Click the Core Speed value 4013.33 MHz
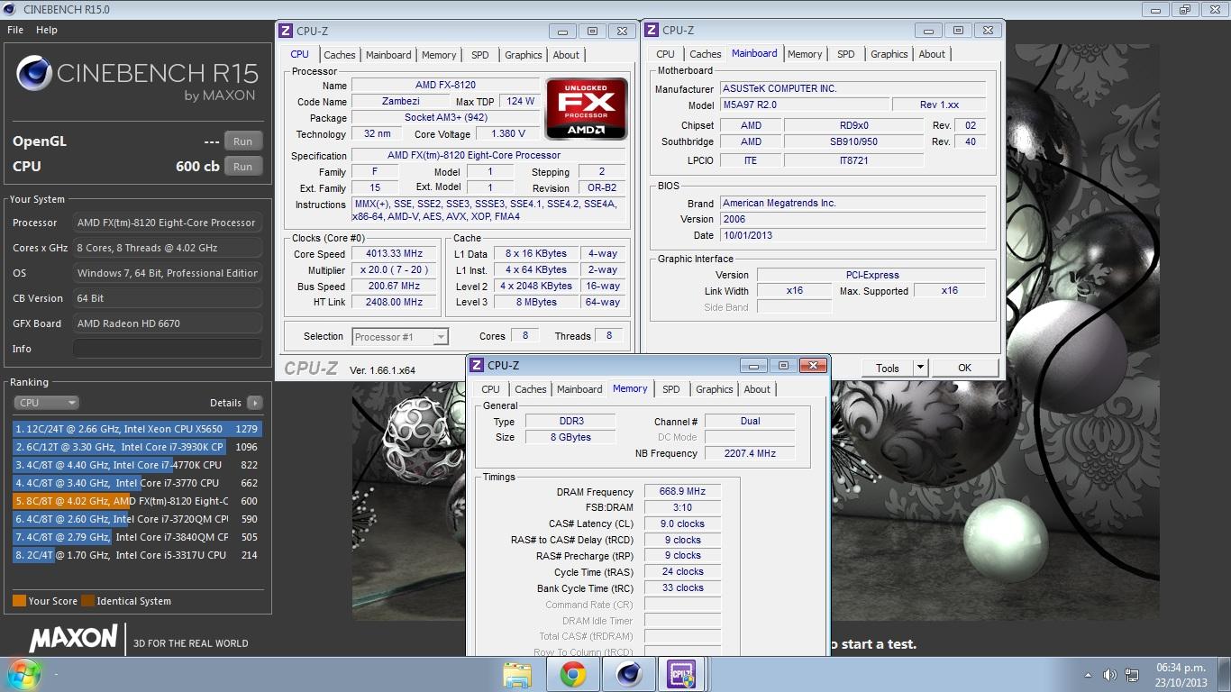The width and height of the screenshot is (1231, 692). [x=396, y=254]
